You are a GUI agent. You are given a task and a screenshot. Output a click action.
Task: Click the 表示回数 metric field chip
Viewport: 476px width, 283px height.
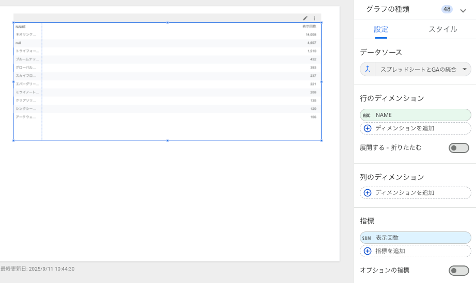[x=421, y=238]
